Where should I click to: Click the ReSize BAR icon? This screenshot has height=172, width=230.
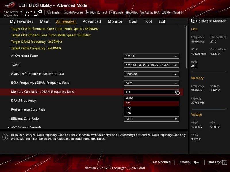(x=150, y=13)
